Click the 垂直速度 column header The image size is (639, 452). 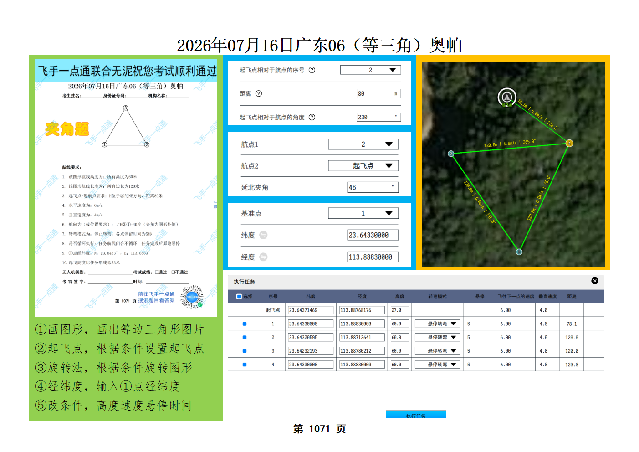[x=548, y=297]
